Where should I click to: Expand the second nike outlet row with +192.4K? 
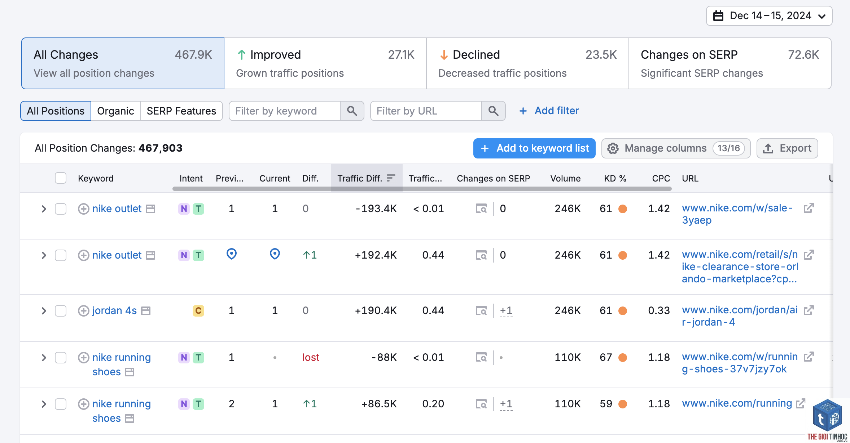point(44,255)
